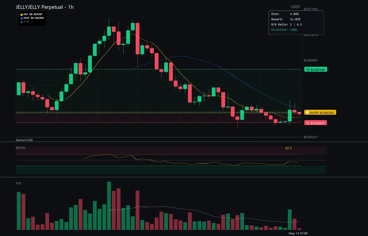The image size is (368, 236).
Task: Select the ENTRY $0.060360 price tag
Action: 320,112
